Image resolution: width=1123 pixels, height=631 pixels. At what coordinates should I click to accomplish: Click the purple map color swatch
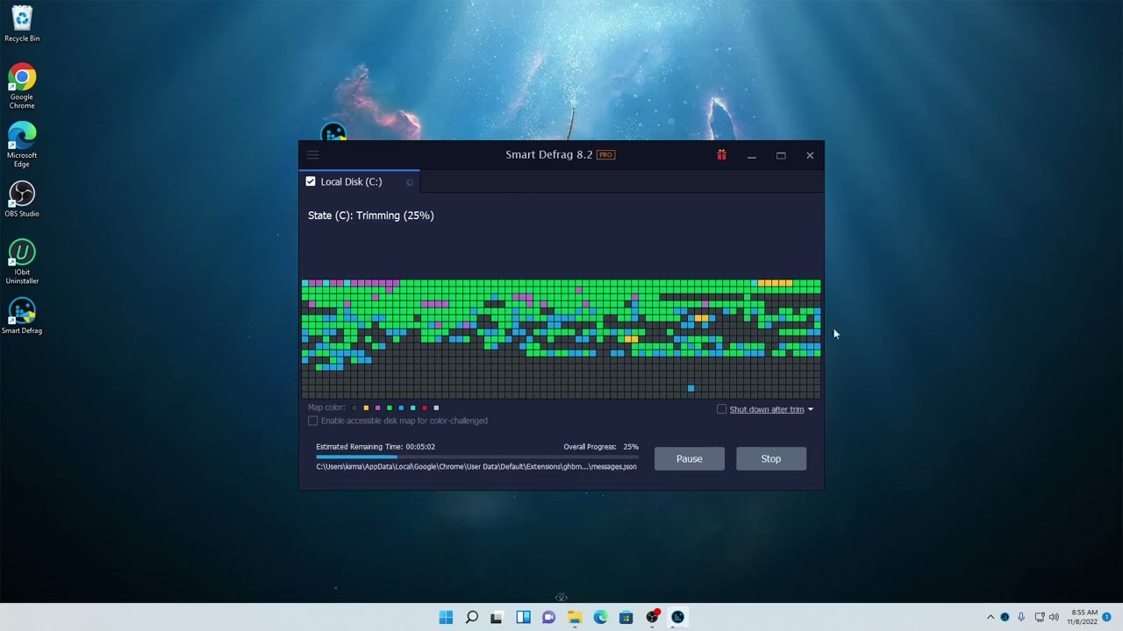pos(378,408)
